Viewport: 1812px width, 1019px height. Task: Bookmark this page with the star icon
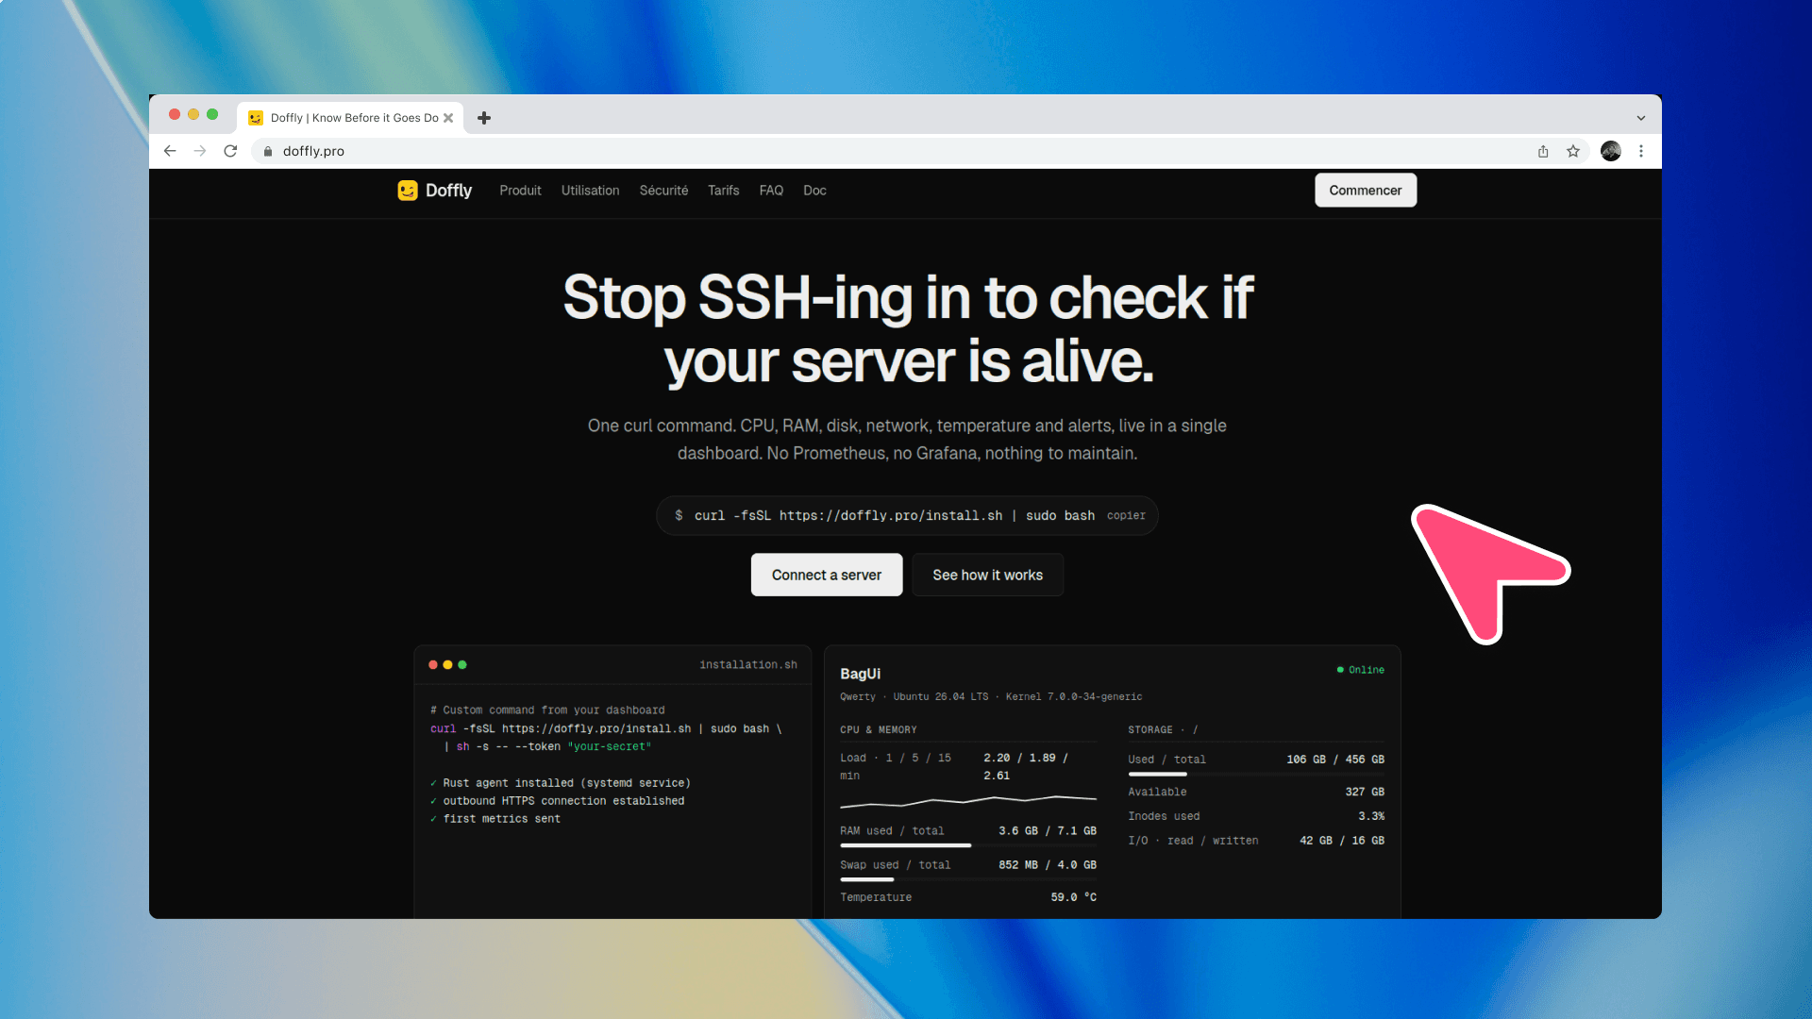point(1573,151)
